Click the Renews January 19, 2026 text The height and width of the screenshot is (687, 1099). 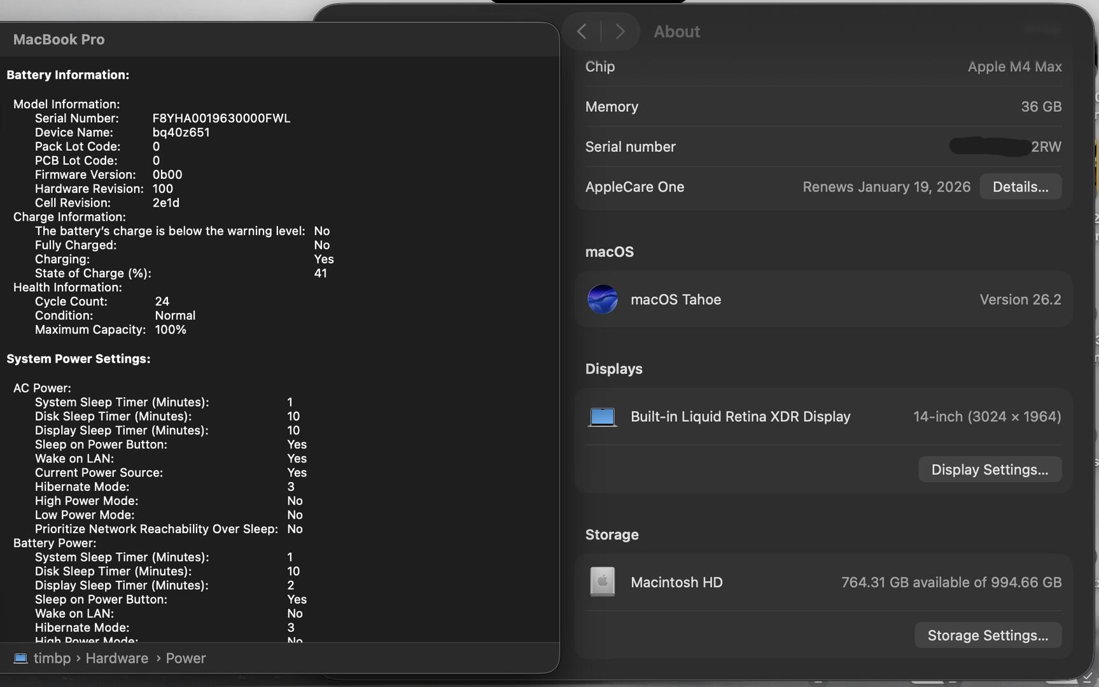[x=886, y=187]
